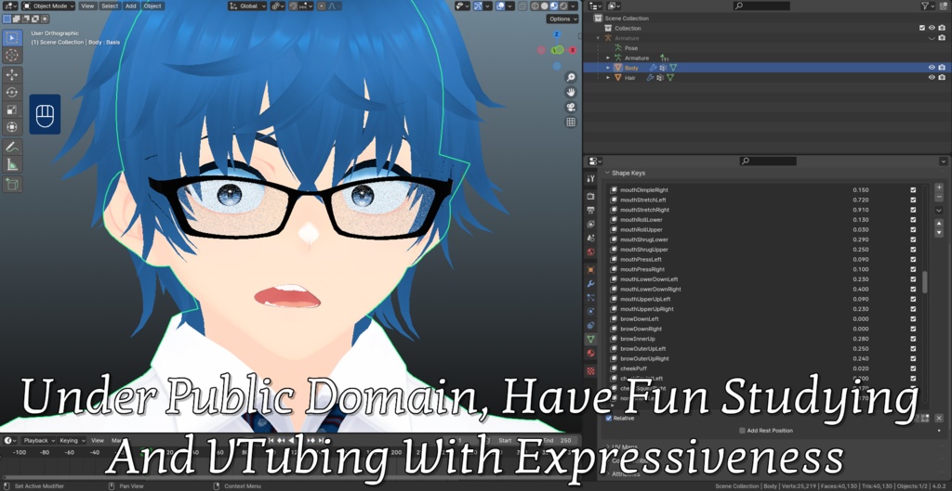Open the Object Constraints properties tab
952x491 pixels.
coord(590,326)
